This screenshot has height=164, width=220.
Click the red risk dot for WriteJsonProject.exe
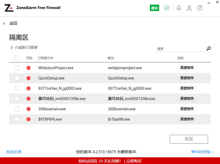point(29,68)
